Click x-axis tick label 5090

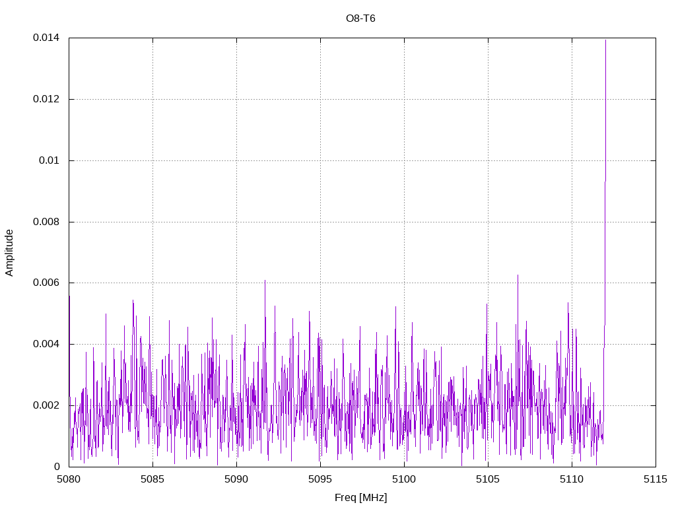[236, 479]
